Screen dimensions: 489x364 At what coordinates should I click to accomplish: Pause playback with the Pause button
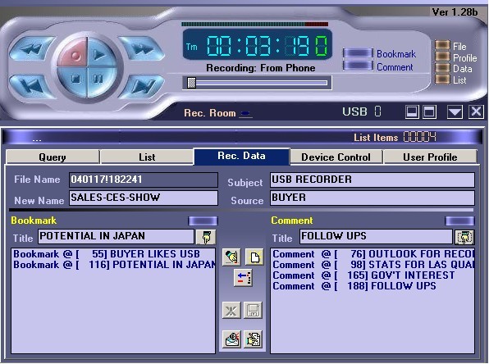[101, 80]
